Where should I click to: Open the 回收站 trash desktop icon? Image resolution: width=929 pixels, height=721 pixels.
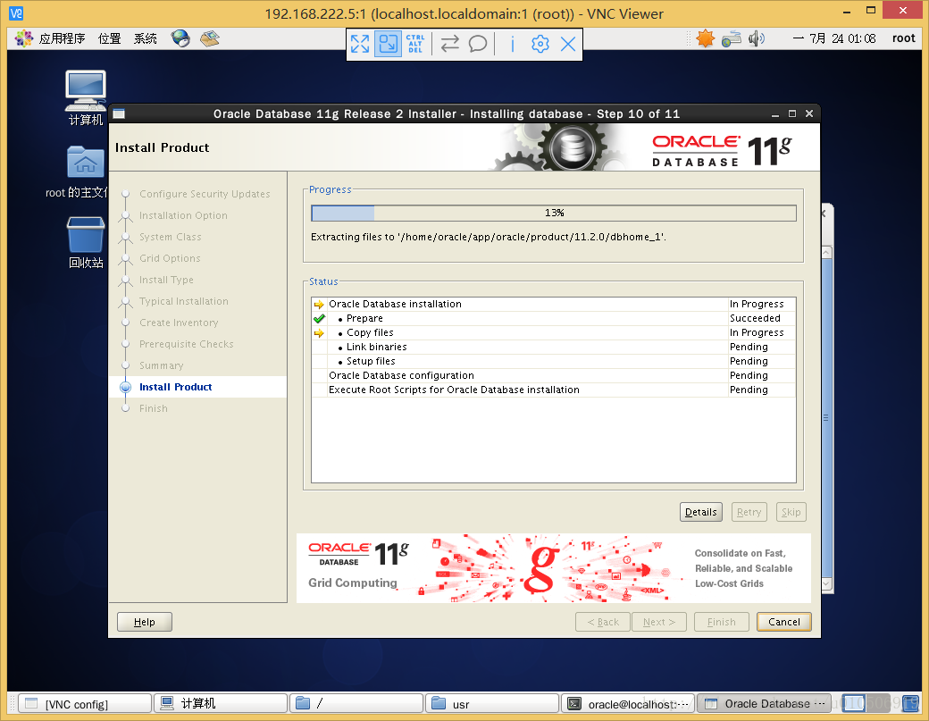click(x=86, y=243)
